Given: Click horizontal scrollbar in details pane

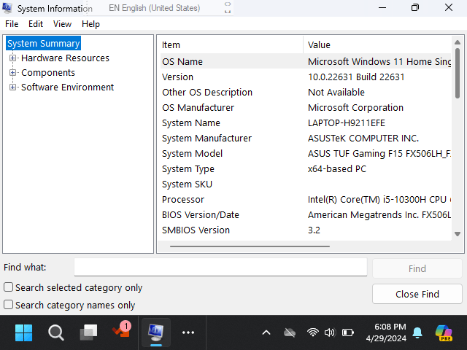Looking at the screenshot, I should (x=250, y=246).
